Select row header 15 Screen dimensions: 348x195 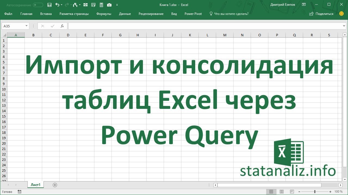[4, 116]
